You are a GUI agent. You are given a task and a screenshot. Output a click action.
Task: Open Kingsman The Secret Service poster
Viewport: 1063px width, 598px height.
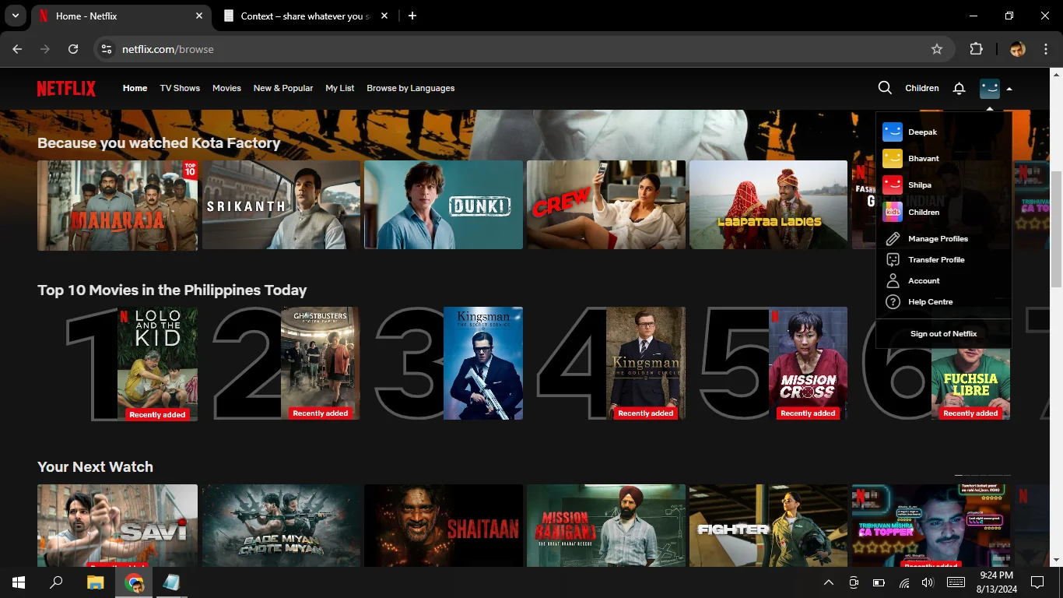(x=483, y=364)
